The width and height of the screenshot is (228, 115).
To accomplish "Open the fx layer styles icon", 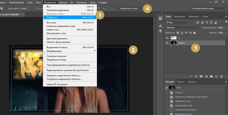I will [x=196, y=76].
